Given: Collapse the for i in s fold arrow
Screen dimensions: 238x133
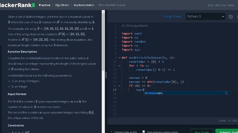Looking at the screenshot, I should pos(119,66).
